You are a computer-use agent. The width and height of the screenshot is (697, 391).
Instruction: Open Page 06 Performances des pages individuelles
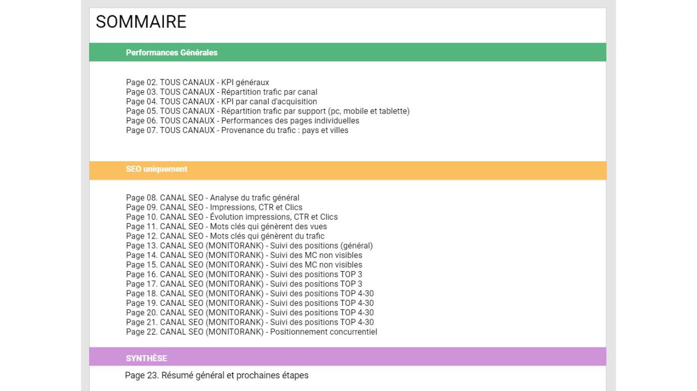click(x=243, y=121)
